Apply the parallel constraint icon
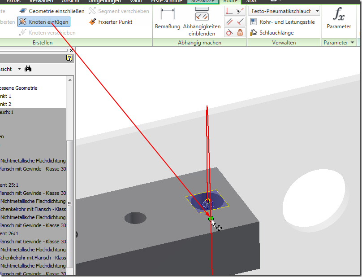The height and width of the screenshot is (277, 362). pyautogui.click(x=229, y=22)
